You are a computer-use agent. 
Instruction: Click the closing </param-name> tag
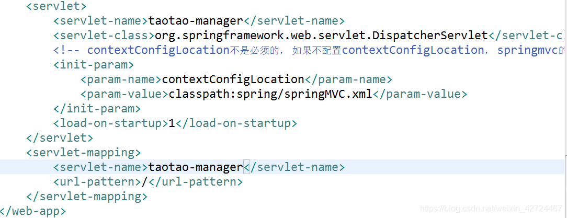348,79
